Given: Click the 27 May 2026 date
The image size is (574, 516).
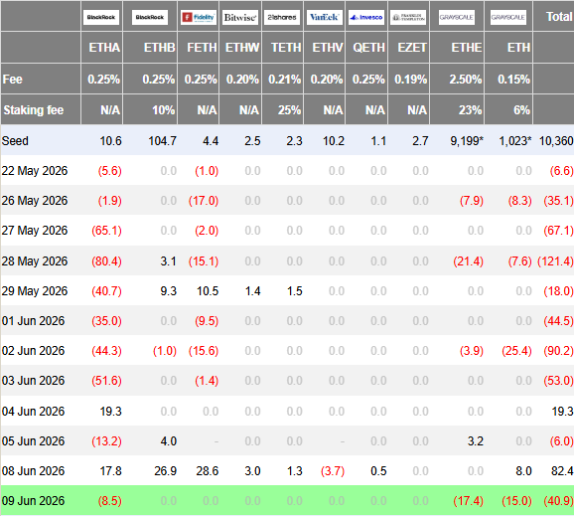Looking at the screenshot, I should [35, 231].
